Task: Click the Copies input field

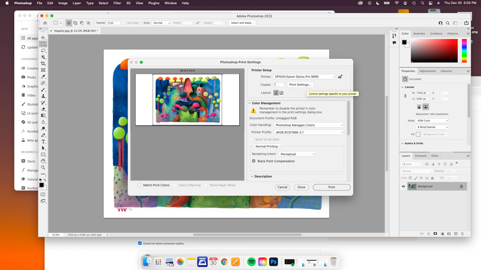Action: tap(279, 85)
